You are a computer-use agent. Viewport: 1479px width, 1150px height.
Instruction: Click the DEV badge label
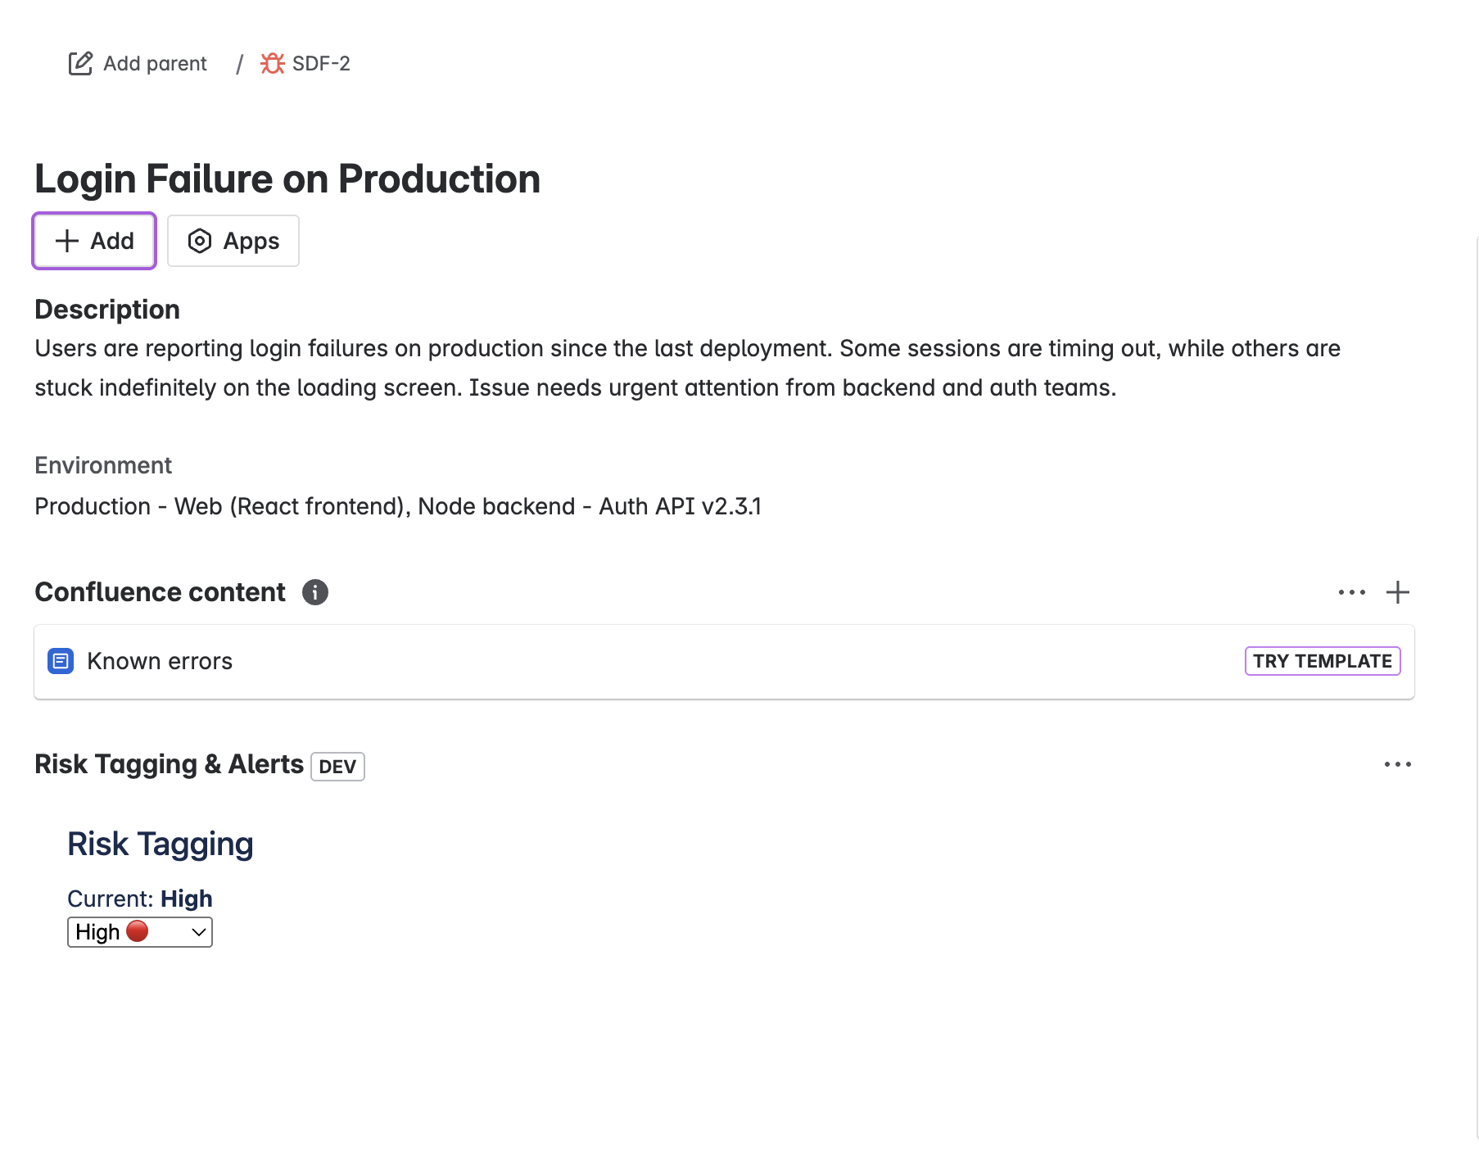click(x=337, y=767)
